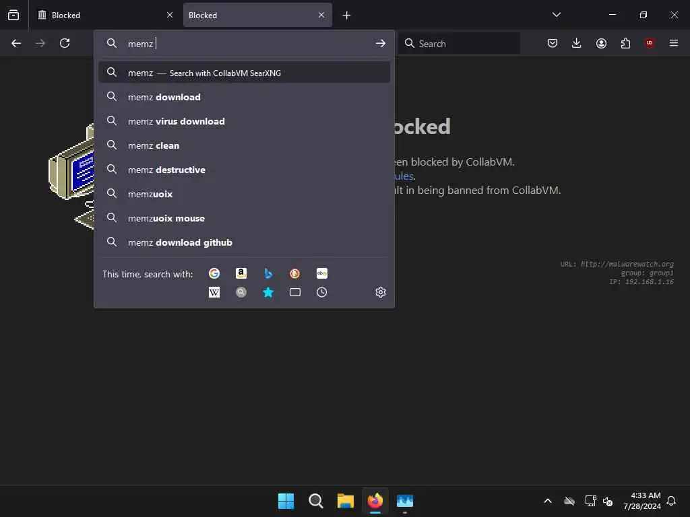
Task: Click the IP: 192.168.1.16 text
Action: coord(641,282)
